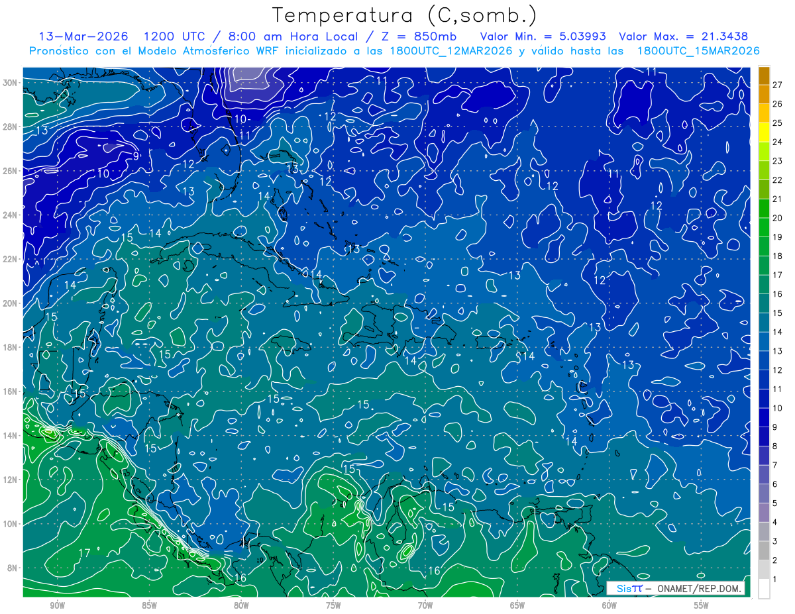Click the 20N latitude axis label
795x614 pixels.
click(10, 303)
